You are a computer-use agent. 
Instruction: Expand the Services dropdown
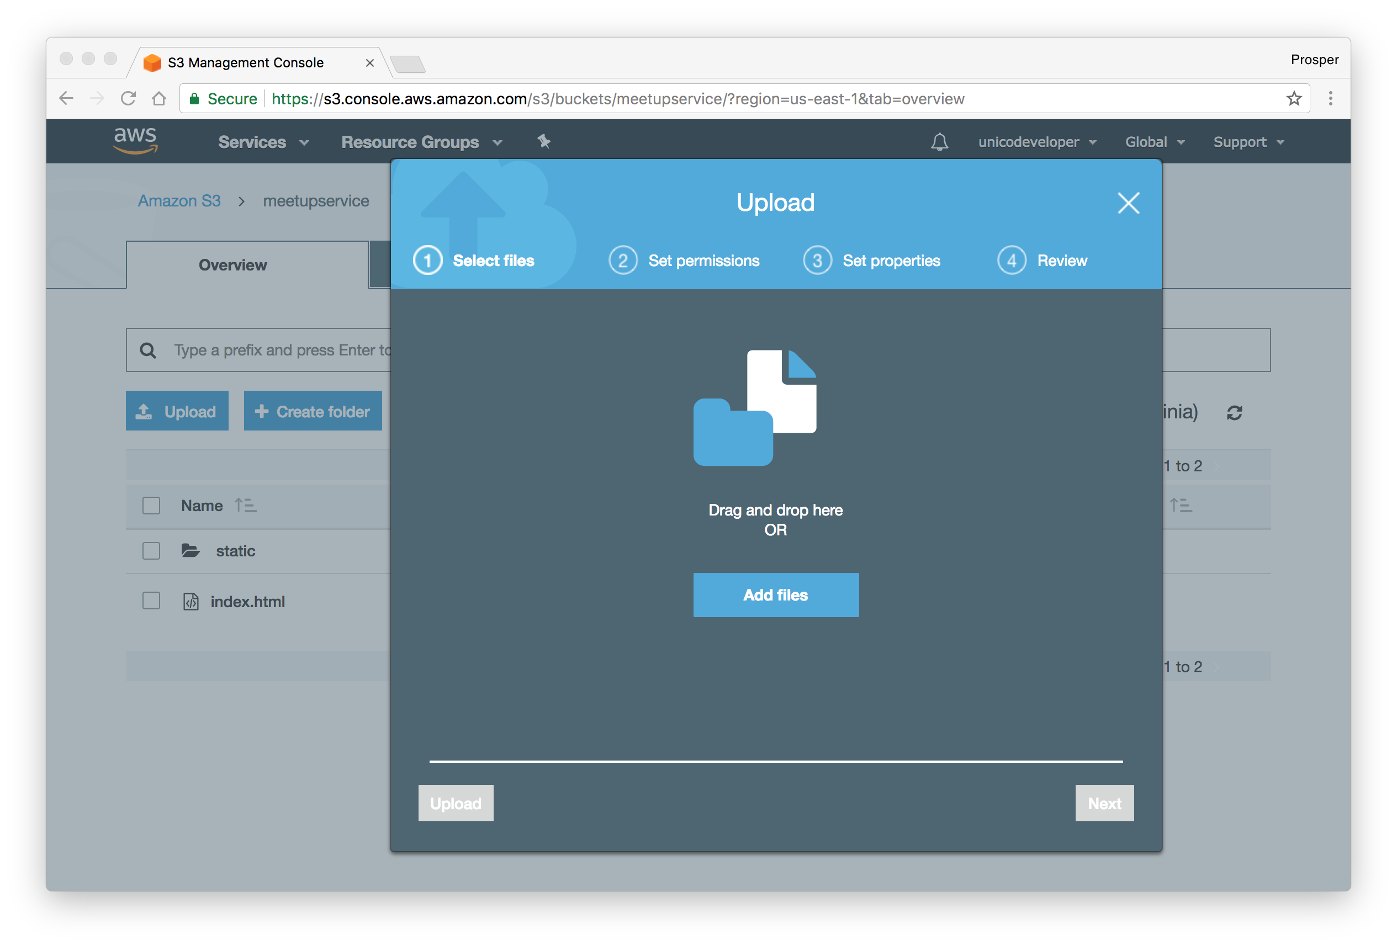[x=263, y=142]
